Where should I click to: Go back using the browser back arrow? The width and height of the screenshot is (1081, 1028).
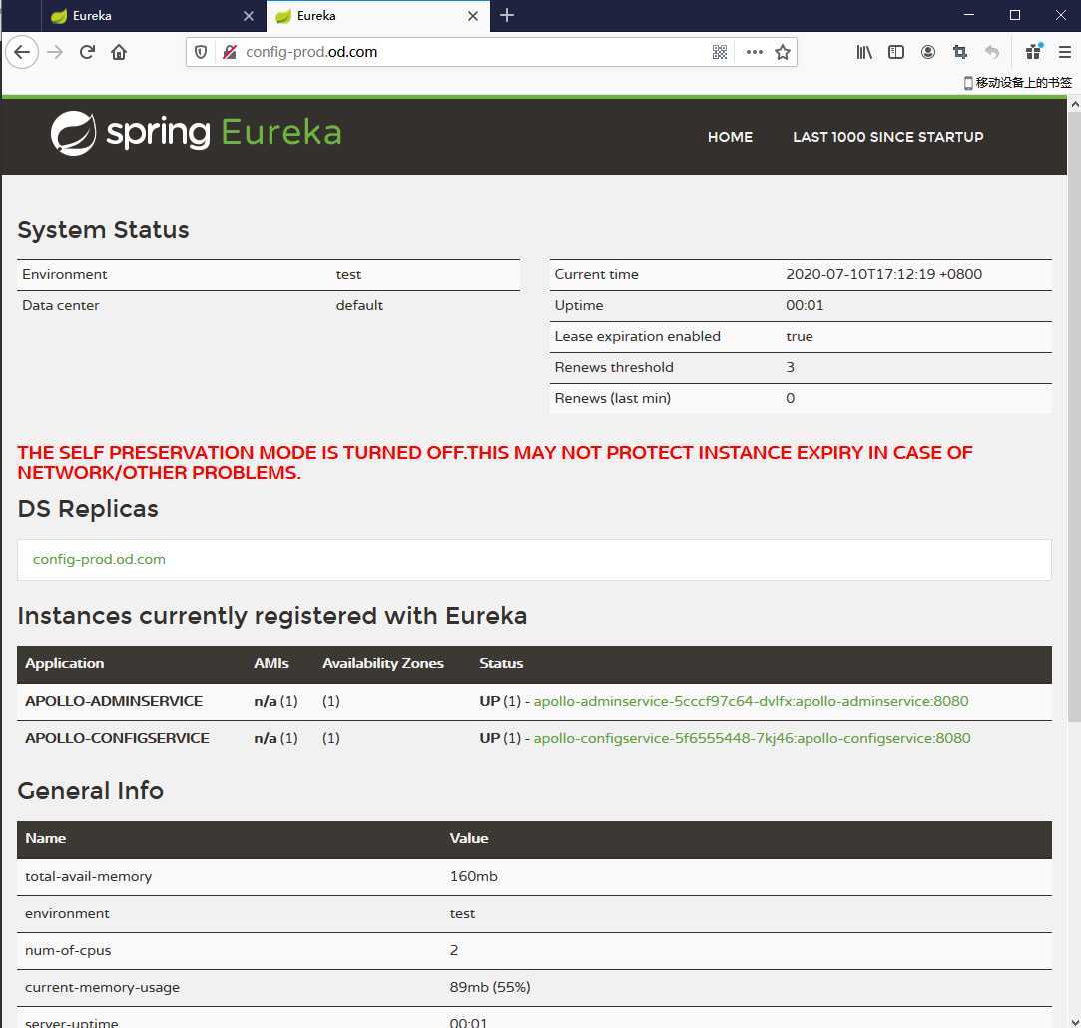pos(22,52)
